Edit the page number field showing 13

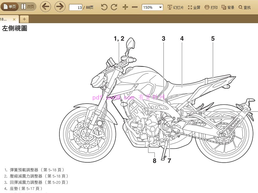point(76,7)
